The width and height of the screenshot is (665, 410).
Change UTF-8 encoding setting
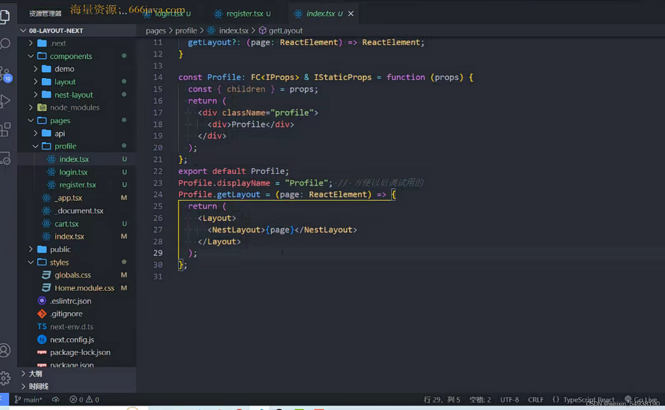tap(509, 400)
